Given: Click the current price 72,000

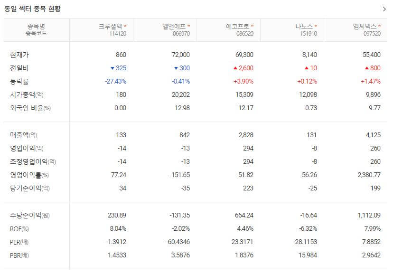Looking at the screenshot, I should (x=181, y=55).
